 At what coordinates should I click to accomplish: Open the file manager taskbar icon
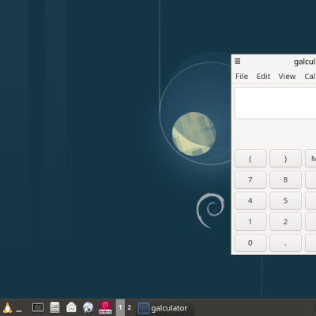[x=55, y=307]
